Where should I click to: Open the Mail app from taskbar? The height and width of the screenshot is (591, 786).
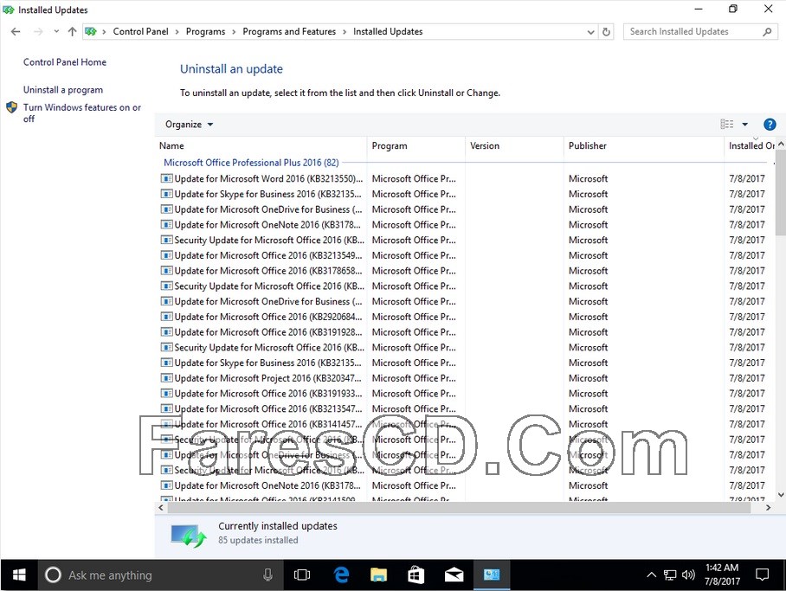tap(454, 575)
